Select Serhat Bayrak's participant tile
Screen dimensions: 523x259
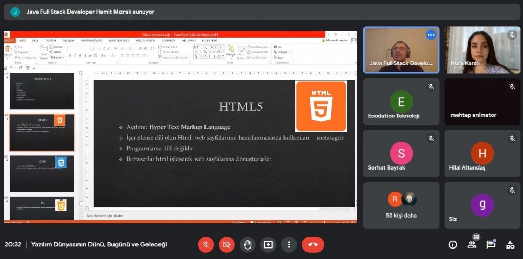401,153
